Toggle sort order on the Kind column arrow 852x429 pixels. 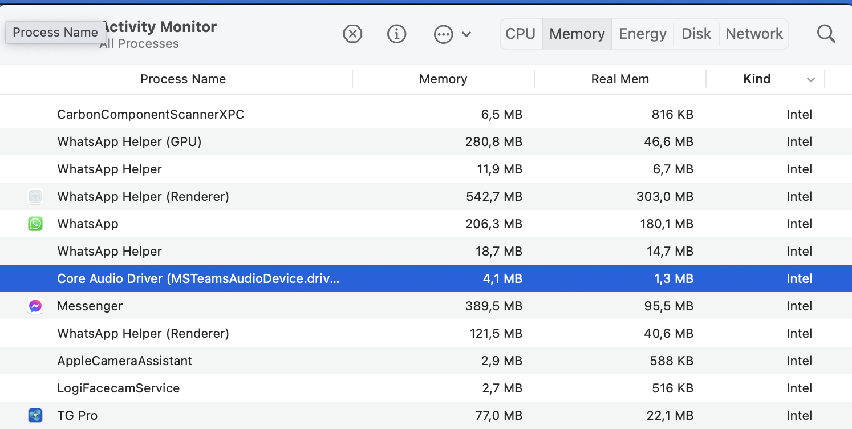pos(810,80)
